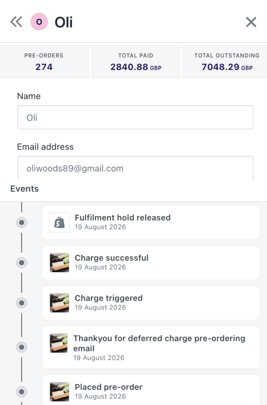Image resolution: width=267 pixels, height=405 pixels.
Task: Open Placed pre-order product thumbnail
Action: [x=59, y=392]
